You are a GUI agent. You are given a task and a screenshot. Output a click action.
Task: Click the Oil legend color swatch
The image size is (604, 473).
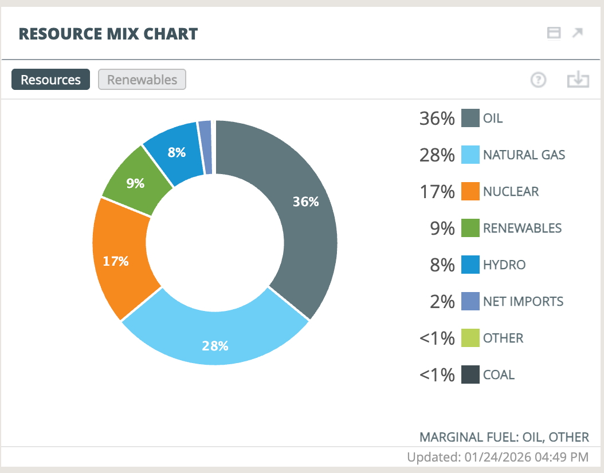click(x=470, y=119)
